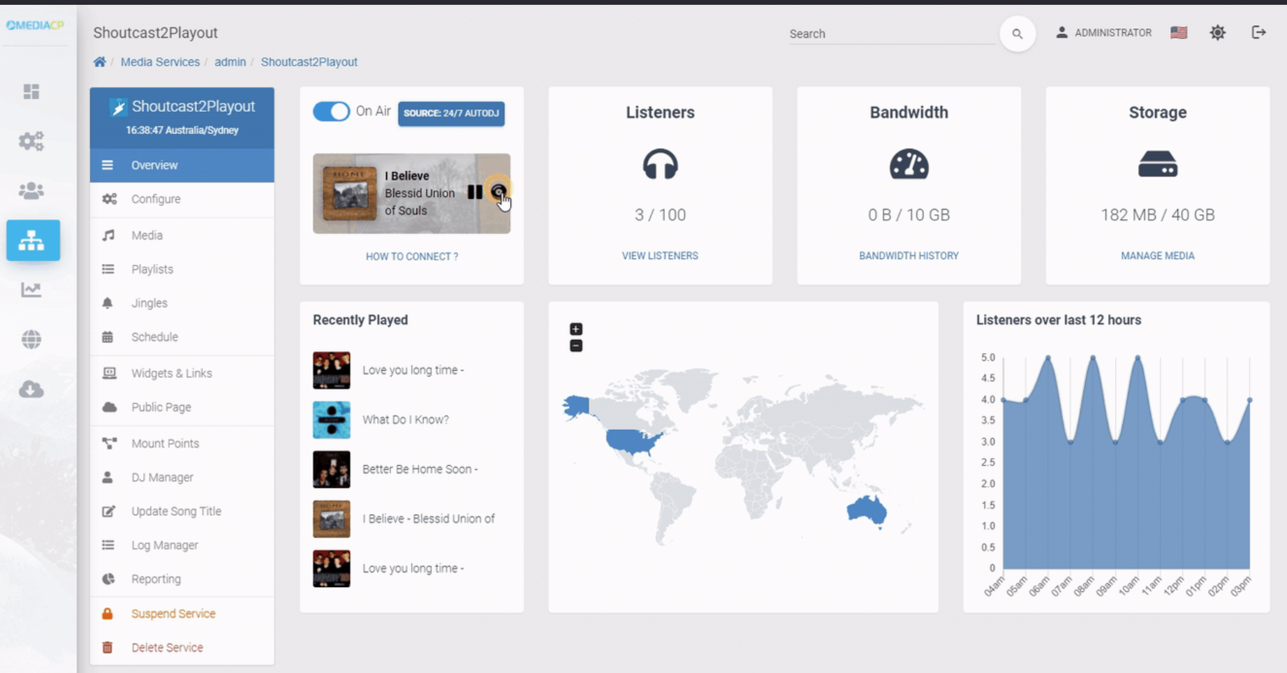Open the globe icon in left rail
Screen dimensions: 1287x673
tap(31, 339)
